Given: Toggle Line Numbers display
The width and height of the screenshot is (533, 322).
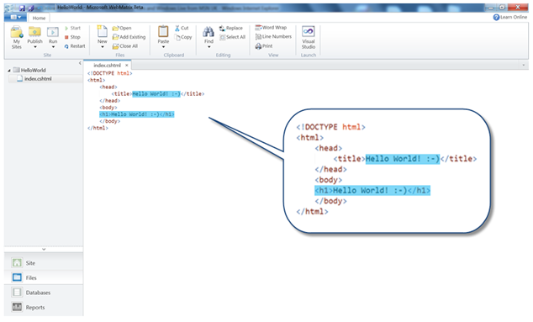Looking at the screenshot, I should click(x=273, y=36).
